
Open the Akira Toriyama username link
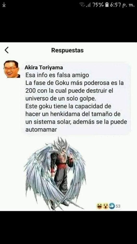(44, 68)
